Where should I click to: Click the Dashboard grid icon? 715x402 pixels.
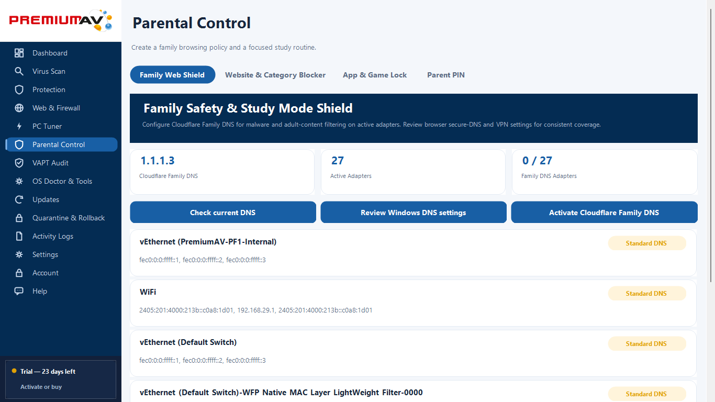click(x=19, y=53)
